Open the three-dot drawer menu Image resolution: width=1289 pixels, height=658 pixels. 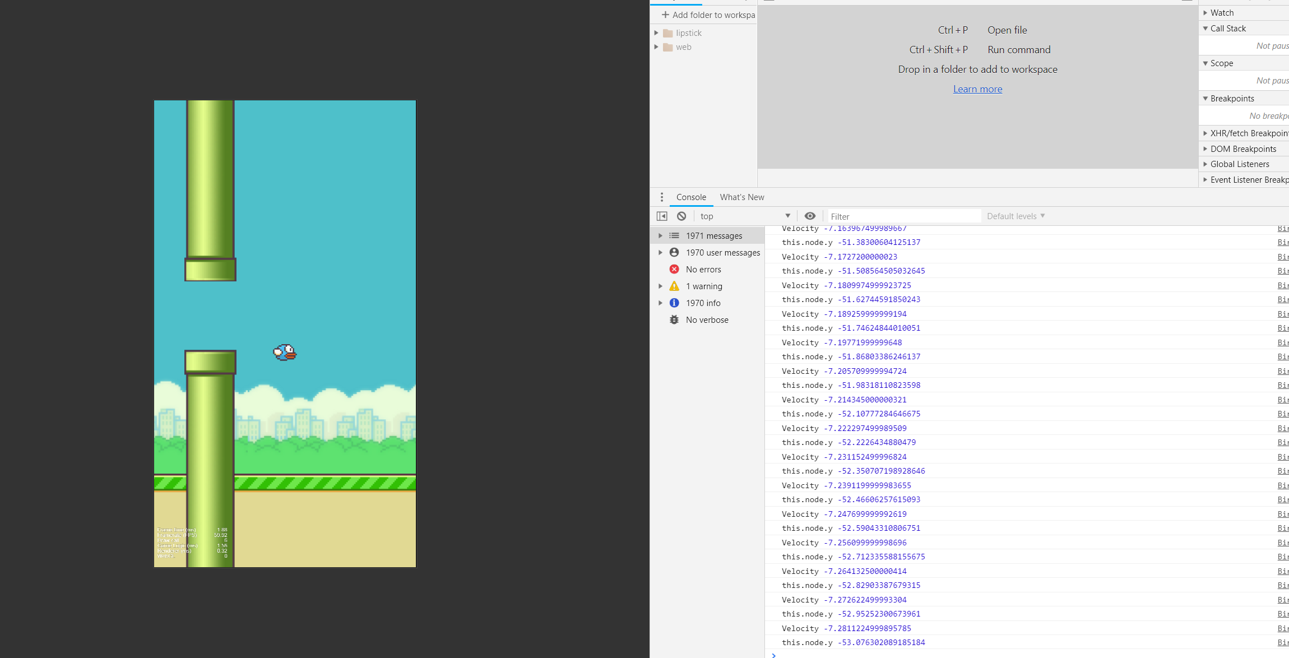coord(662,197)
